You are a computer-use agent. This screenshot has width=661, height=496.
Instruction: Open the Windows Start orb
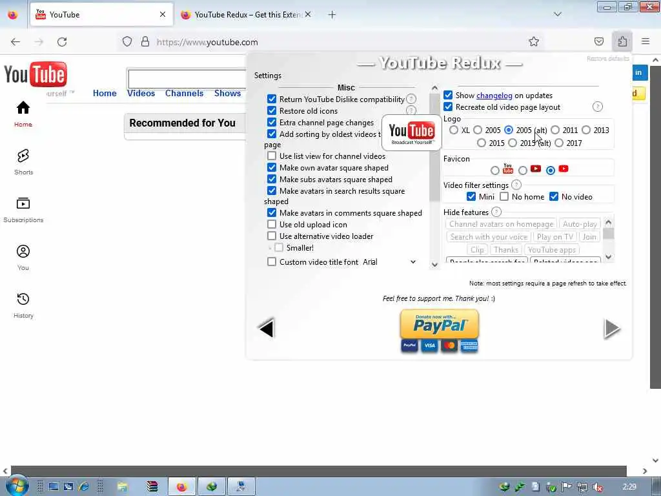16,486
